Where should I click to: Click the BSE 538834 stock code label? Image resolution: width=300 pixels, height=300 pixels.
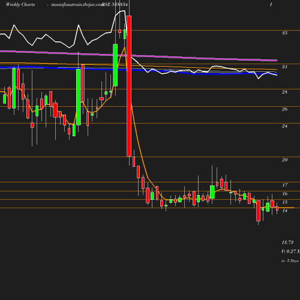(115, 4)
